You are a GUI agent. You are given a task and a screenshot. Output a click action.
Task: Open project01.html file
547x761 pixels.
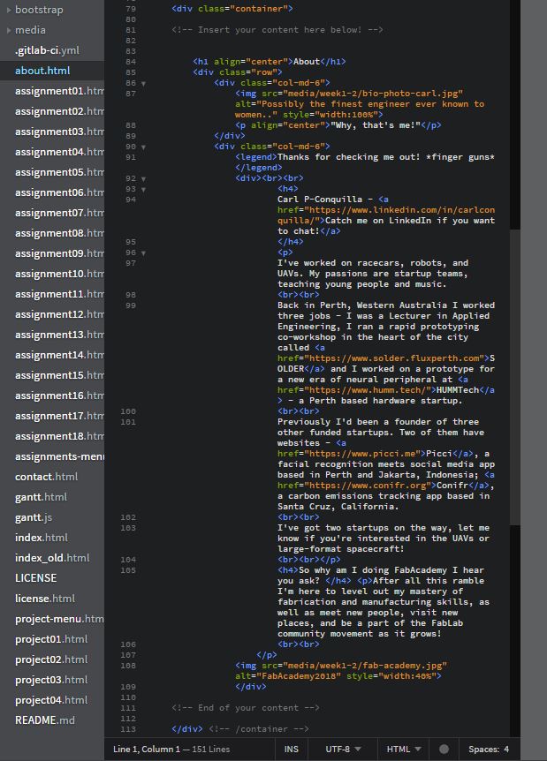pos(51,640)
